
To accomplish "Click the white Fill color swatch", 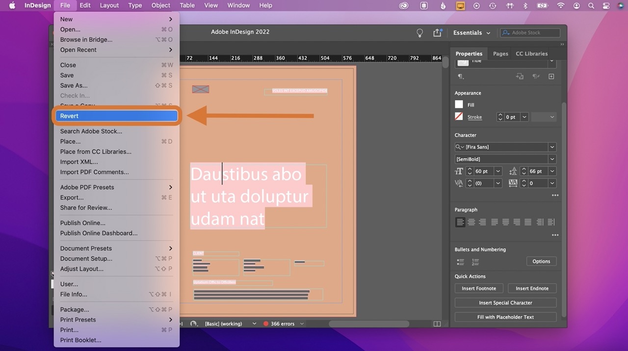I will (x=459, y=104).
